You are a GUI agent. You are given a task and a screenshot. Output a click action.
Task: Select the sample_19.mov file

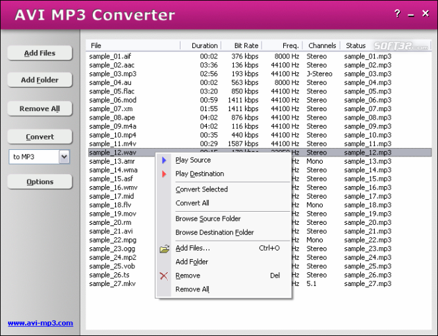(x=113, y=214)
